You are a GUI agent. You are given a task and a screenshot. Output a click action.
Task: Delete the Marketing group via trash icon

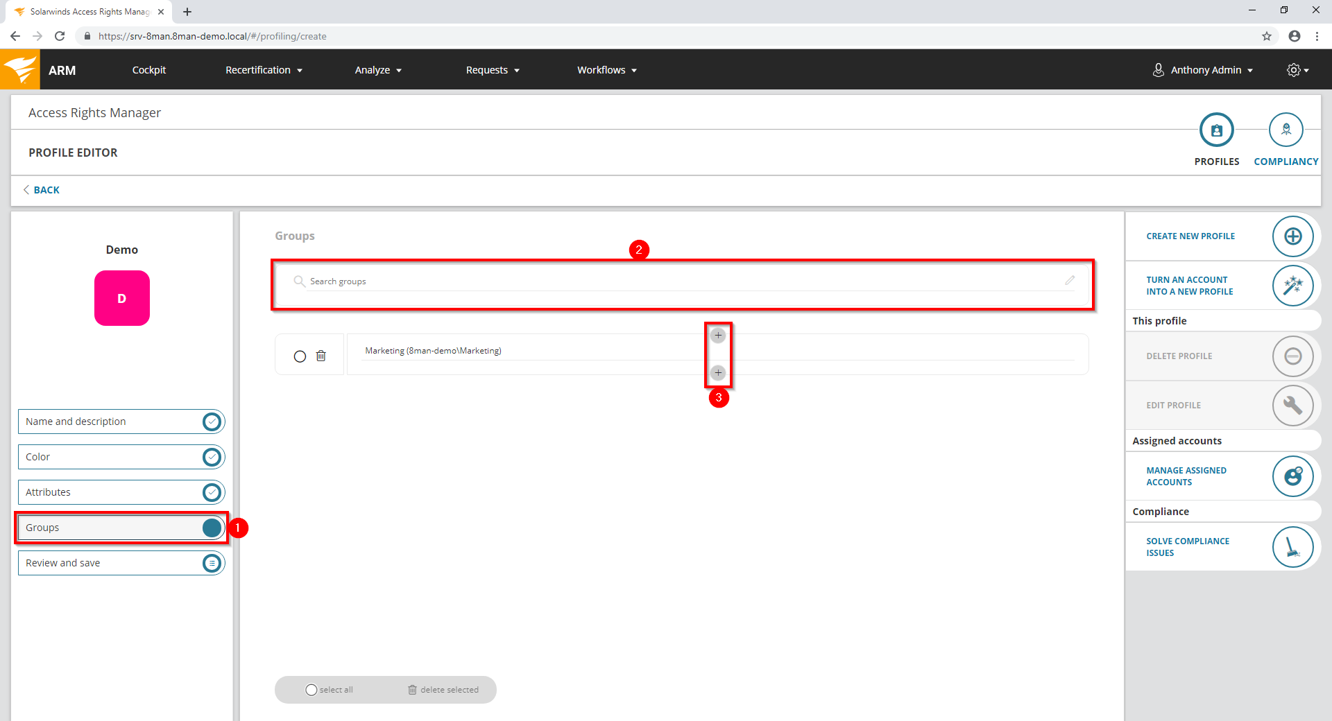point(321,356)
